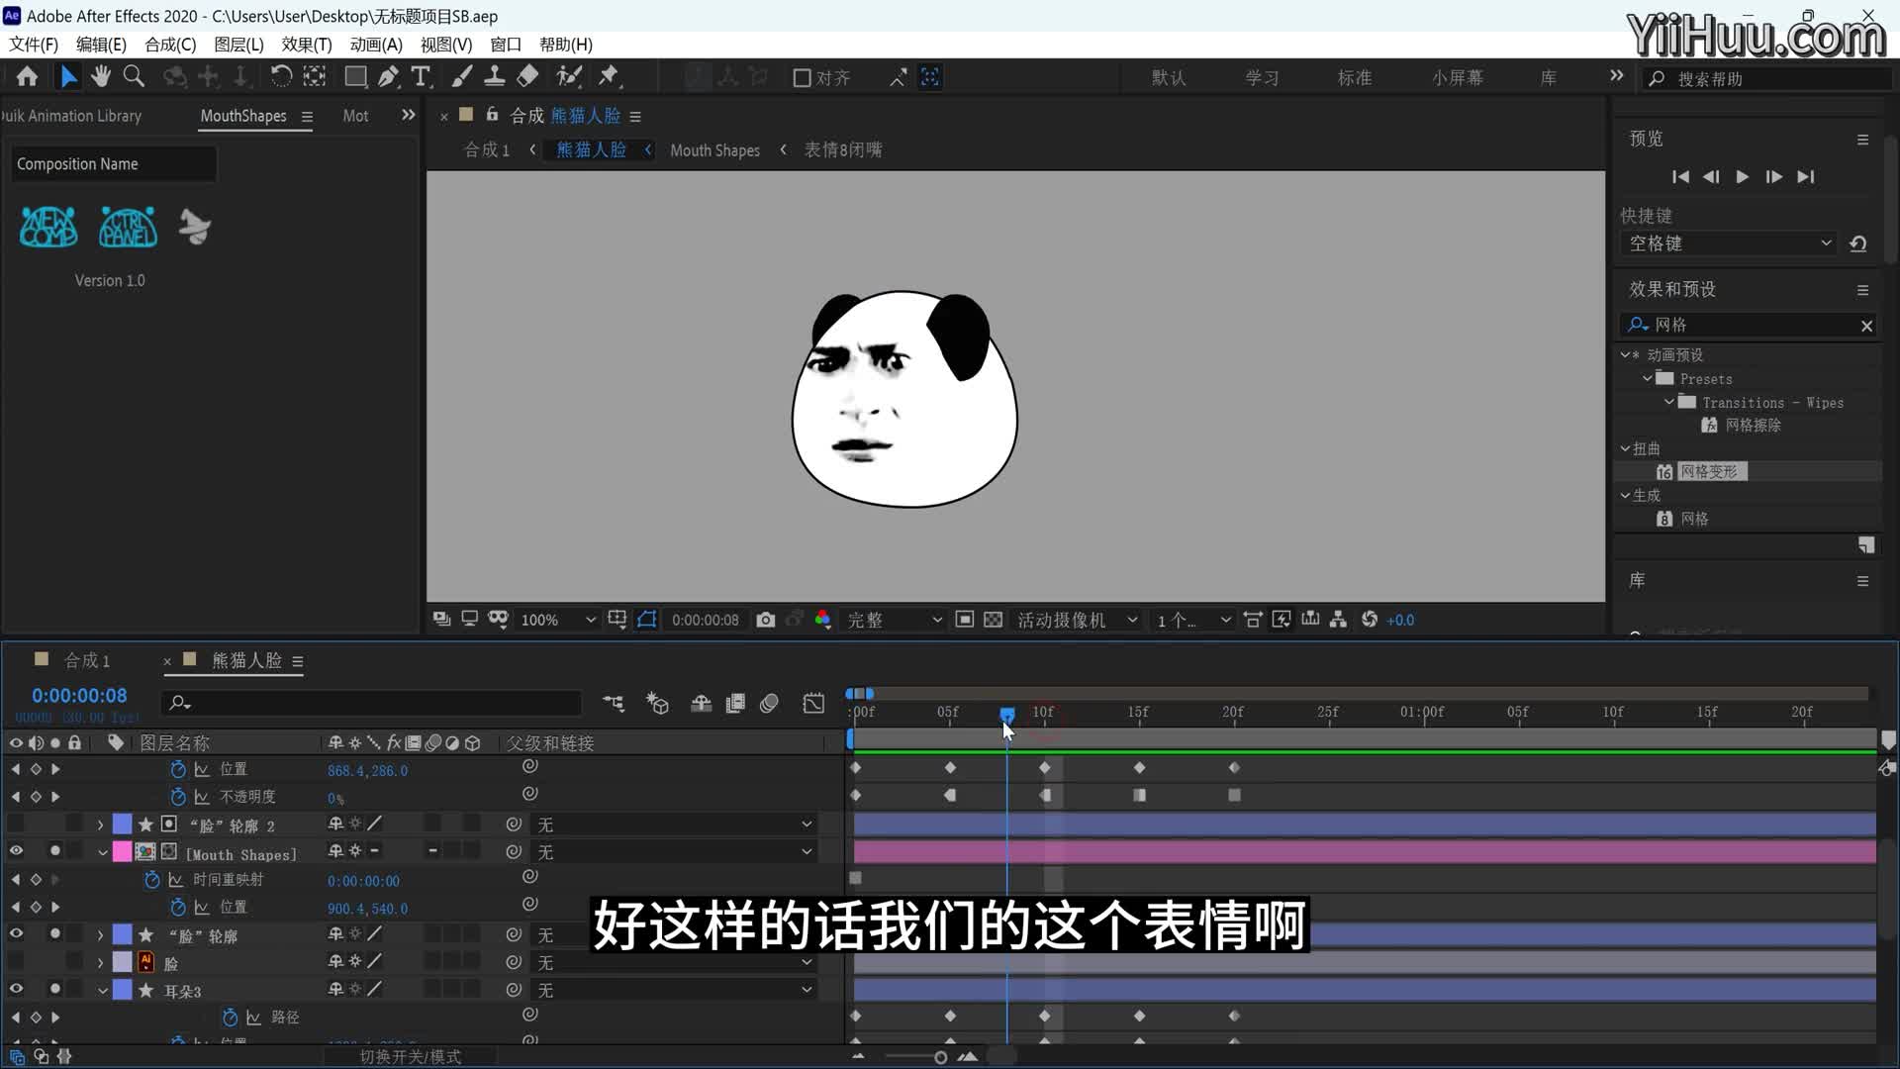Image resolution: width=1900 pixels, height=1069 pixels.
Task: Switch to 学习 workspace
Action: point(1262,77)
